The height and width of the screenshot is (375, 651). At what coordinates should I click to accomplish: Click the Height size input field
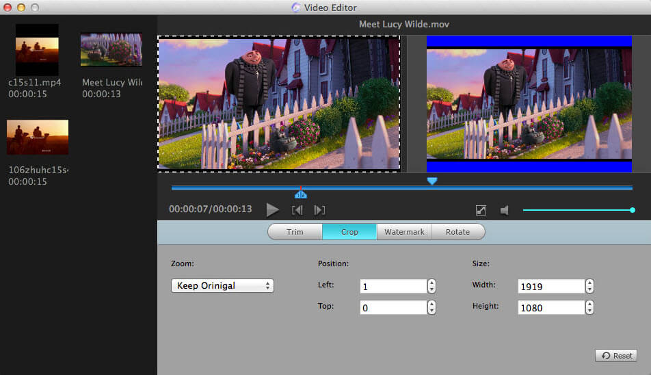pyautogui.click(x=551, y=307)
